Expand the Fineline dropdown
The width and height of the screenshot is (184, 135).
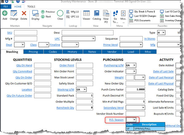pyautogui.click(x=77, y=45)
